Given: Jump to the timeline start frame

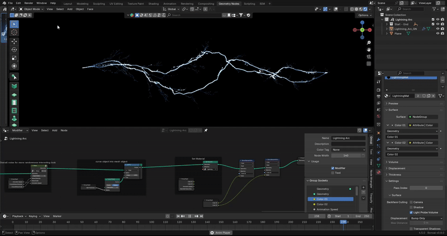Looking at the screenshot, I should tap(178, 216).
